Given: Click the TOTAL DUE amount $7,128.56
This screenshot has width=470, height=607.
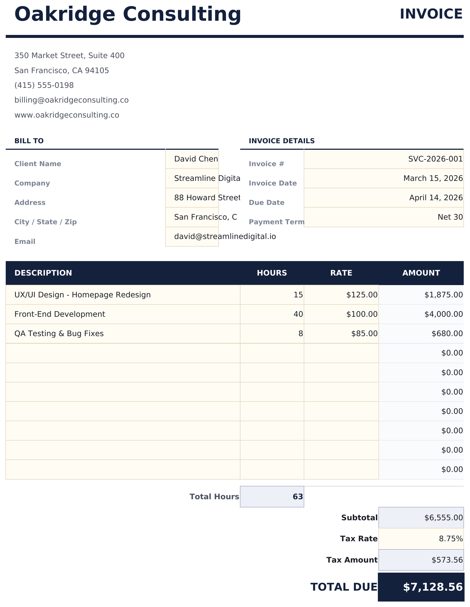Looking at the screenshot, I should point(421,587).
